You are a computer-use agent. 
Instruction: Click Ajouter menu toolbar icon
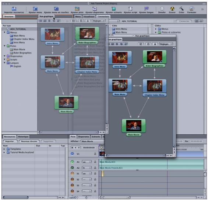(35, 8)
